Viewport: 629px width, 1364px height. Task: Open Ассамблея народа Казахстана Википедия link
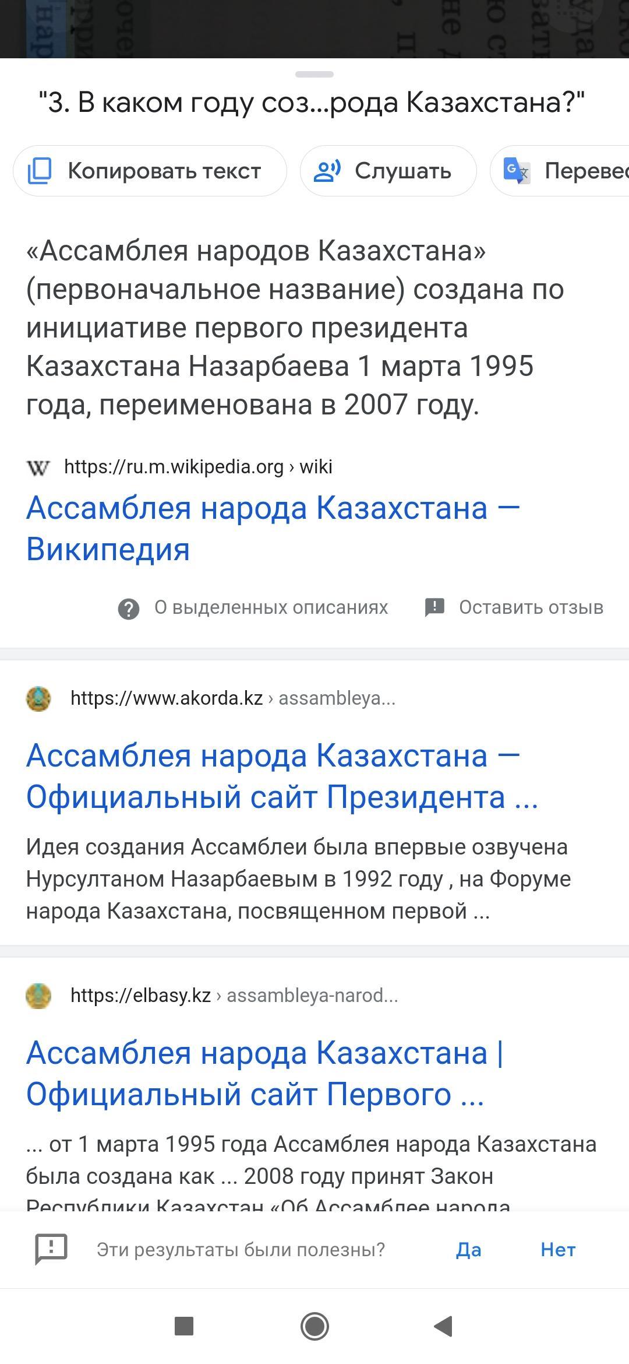point(273,528)
